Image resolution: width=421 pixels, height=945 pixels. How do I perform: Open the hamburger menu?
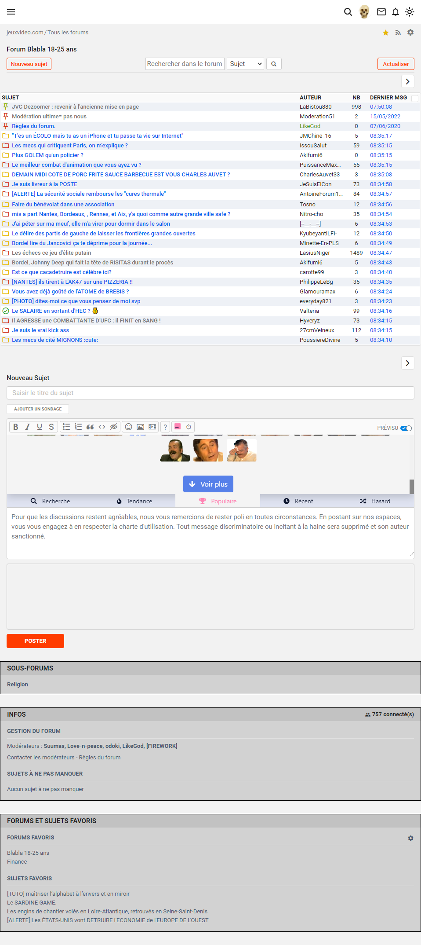point(11,12)
